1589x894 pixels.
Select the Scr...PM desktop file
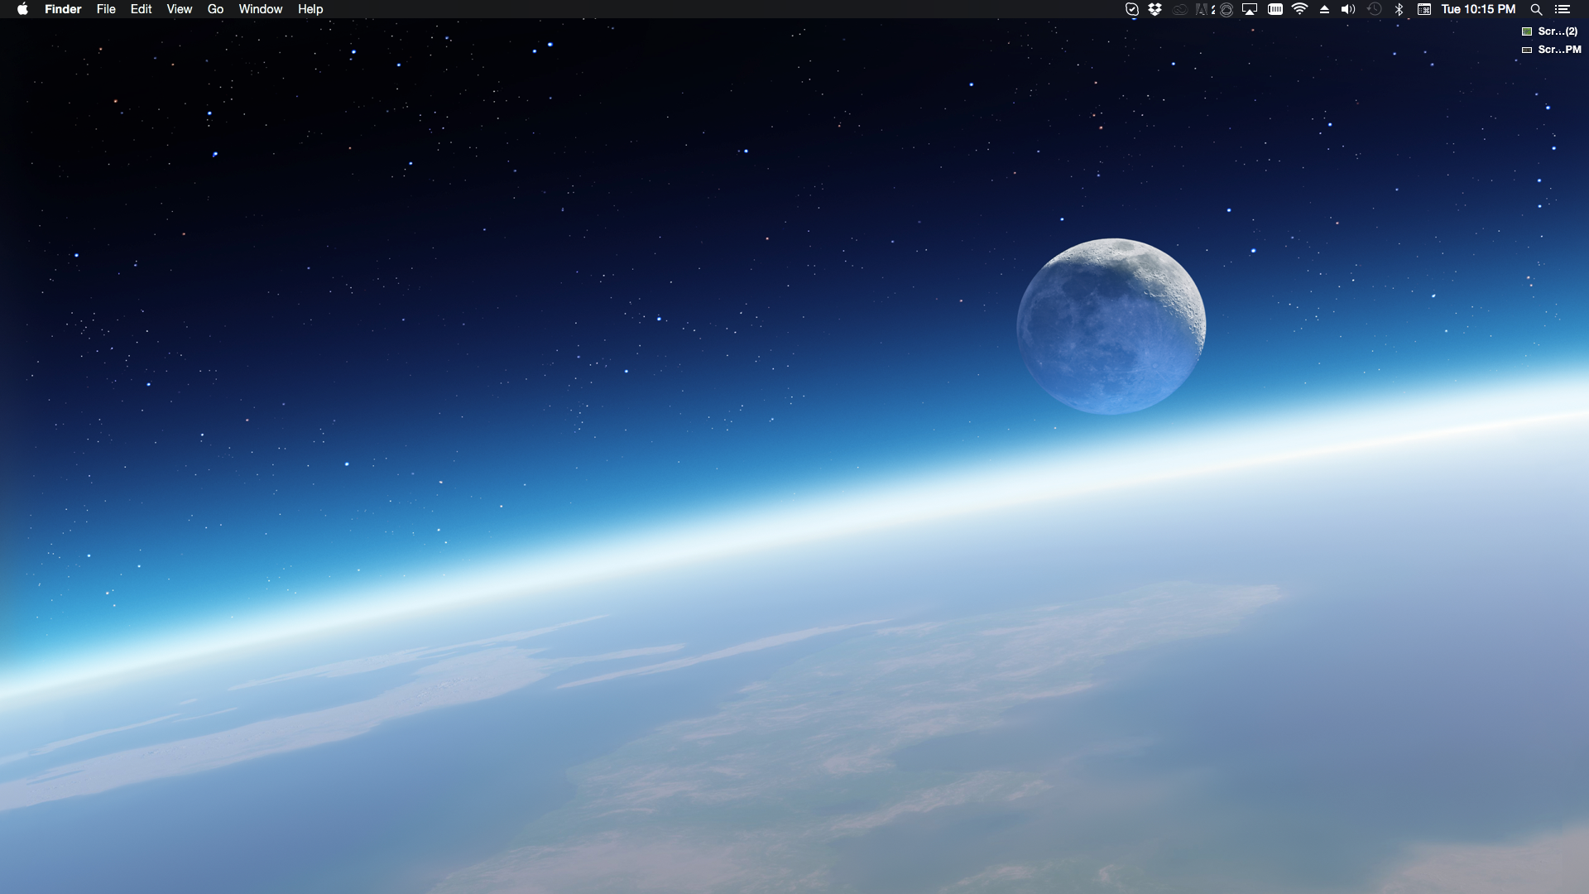pos(1552,50)
